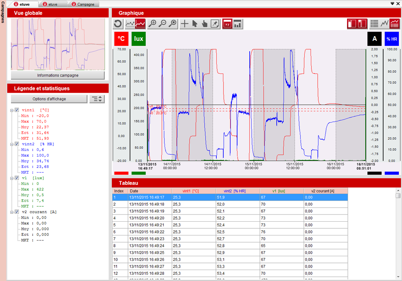
Task: Collapse the vint1 tree node
Action: 12,110
